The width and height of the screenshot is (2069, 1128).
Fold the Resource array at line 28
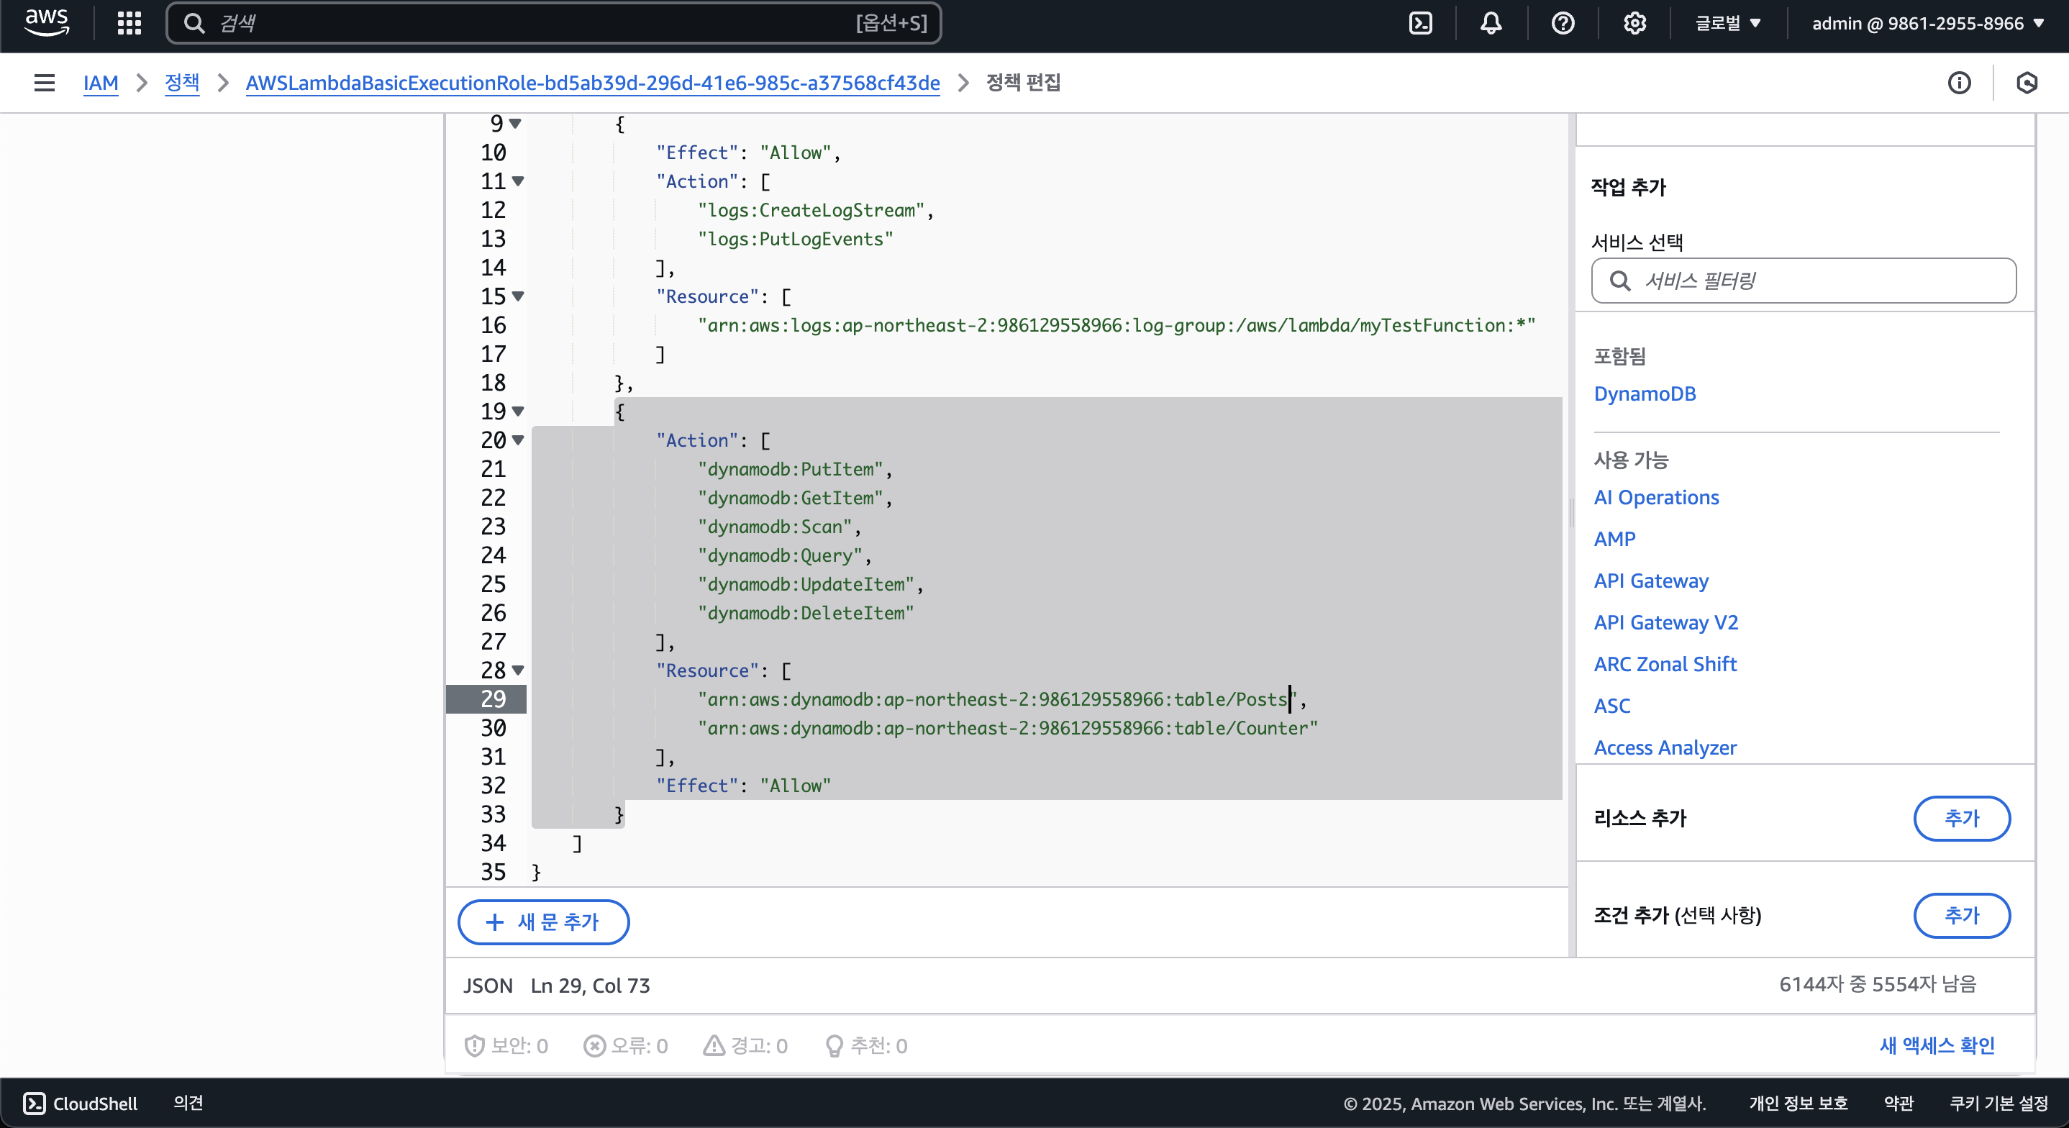pos(518,670)
